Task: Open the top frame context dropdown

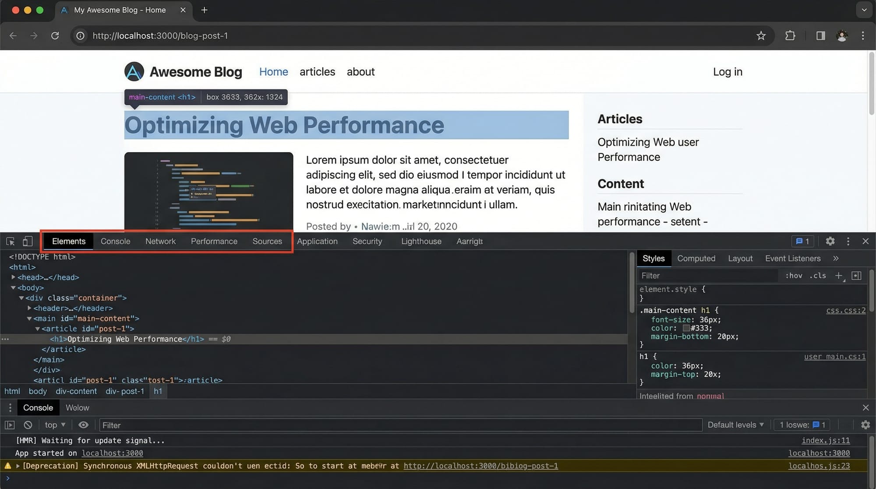Action: pyautogui.click(x=54, y=425)
